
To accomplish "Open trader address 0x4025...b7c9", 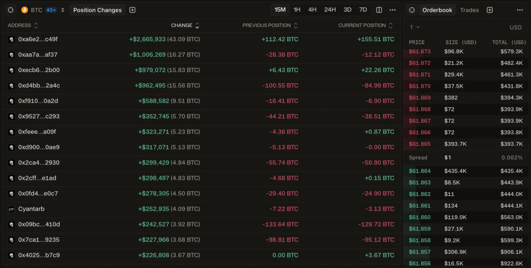I will (39, 255).
